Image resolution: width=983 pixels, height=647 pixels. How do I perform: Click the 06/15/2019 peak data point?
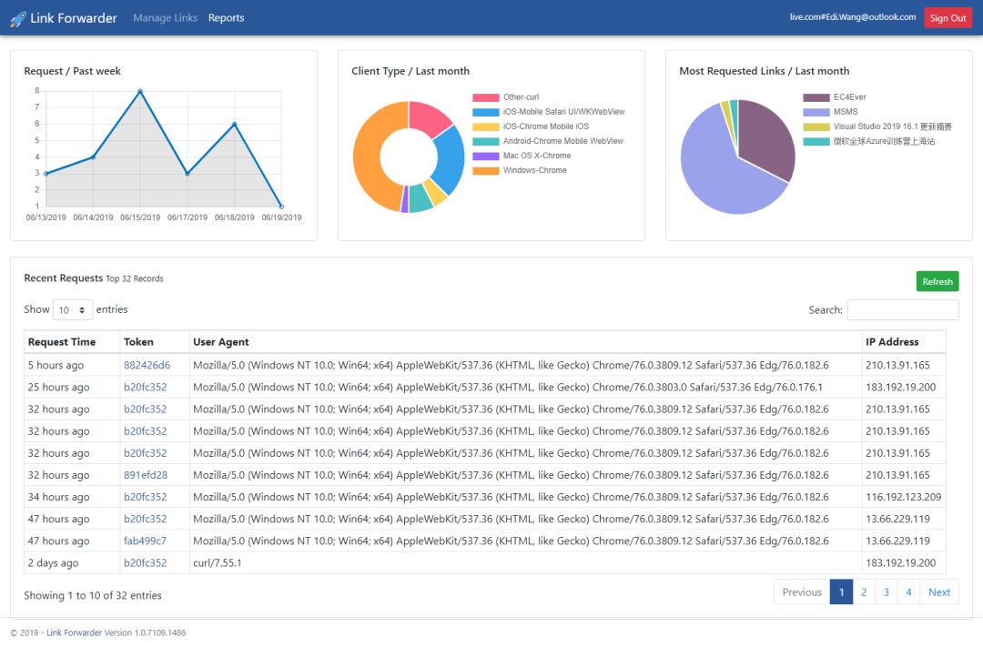(x=140, y=92)
